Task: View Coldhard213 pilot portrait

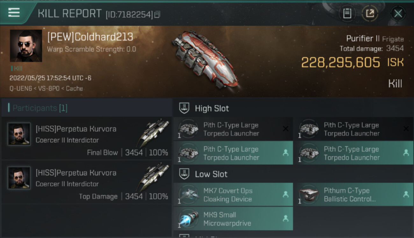Action: (26, 45)
